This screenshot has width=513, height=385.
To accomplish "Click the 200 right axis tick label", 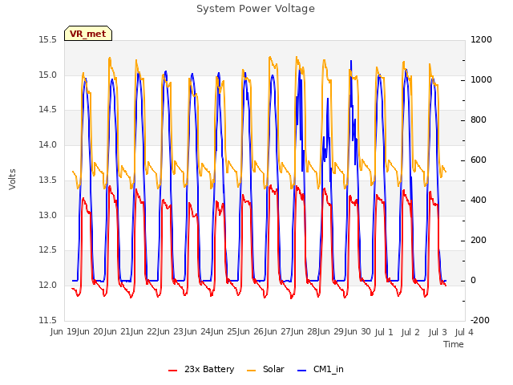I will tap(479, 240).
